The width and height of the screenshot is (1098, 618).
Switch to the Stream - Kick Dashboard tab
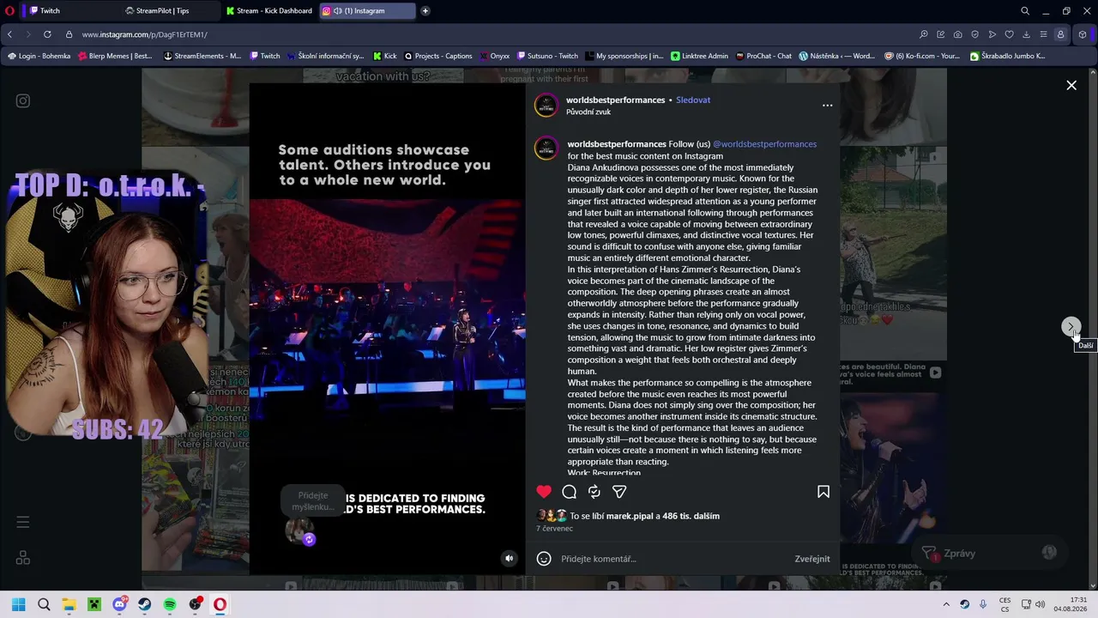pos(269,11)
